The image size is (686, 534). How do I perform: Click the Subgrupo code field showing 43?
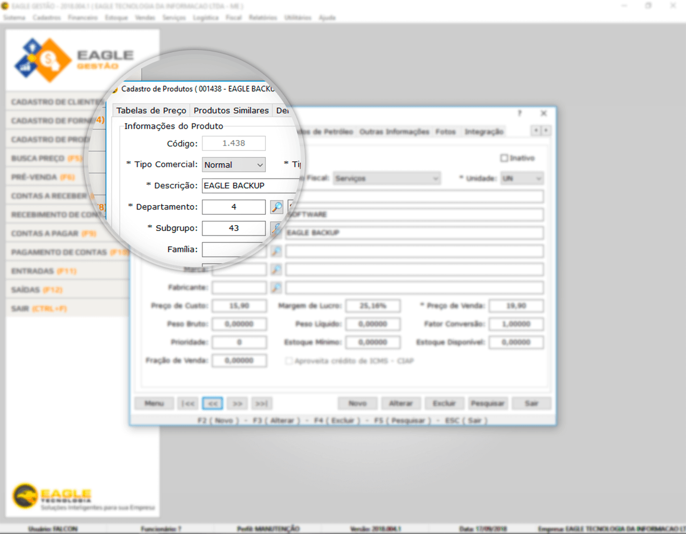234,228
